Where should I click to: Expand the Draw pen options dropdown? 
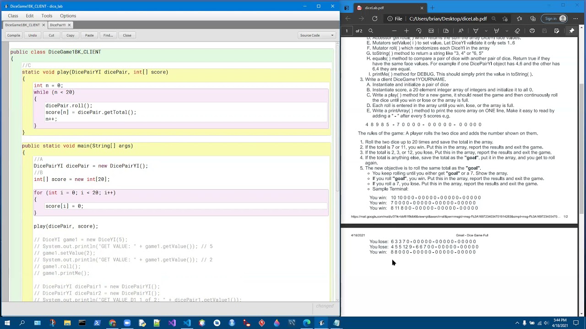pos(486,31)
